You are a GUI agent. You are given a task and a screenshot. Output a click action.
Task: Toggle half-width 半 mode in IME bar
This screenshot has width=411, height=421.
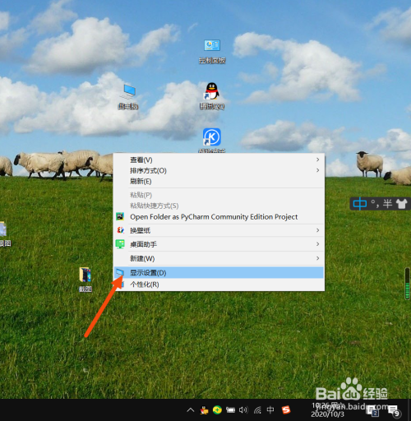[387, 204]
